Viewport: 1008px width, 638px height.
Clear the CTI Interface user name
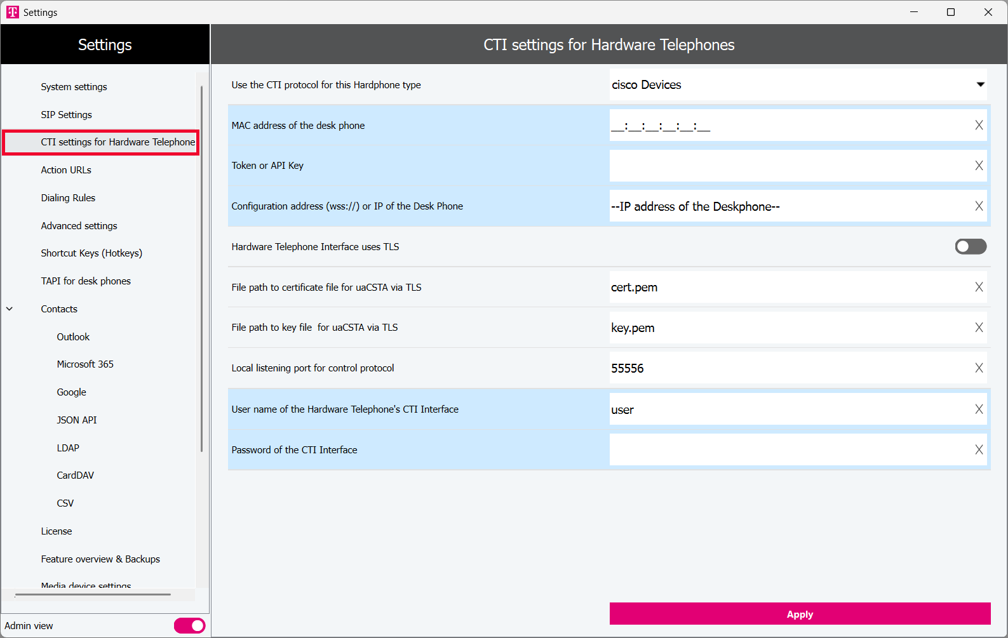[x=979, y=409]
